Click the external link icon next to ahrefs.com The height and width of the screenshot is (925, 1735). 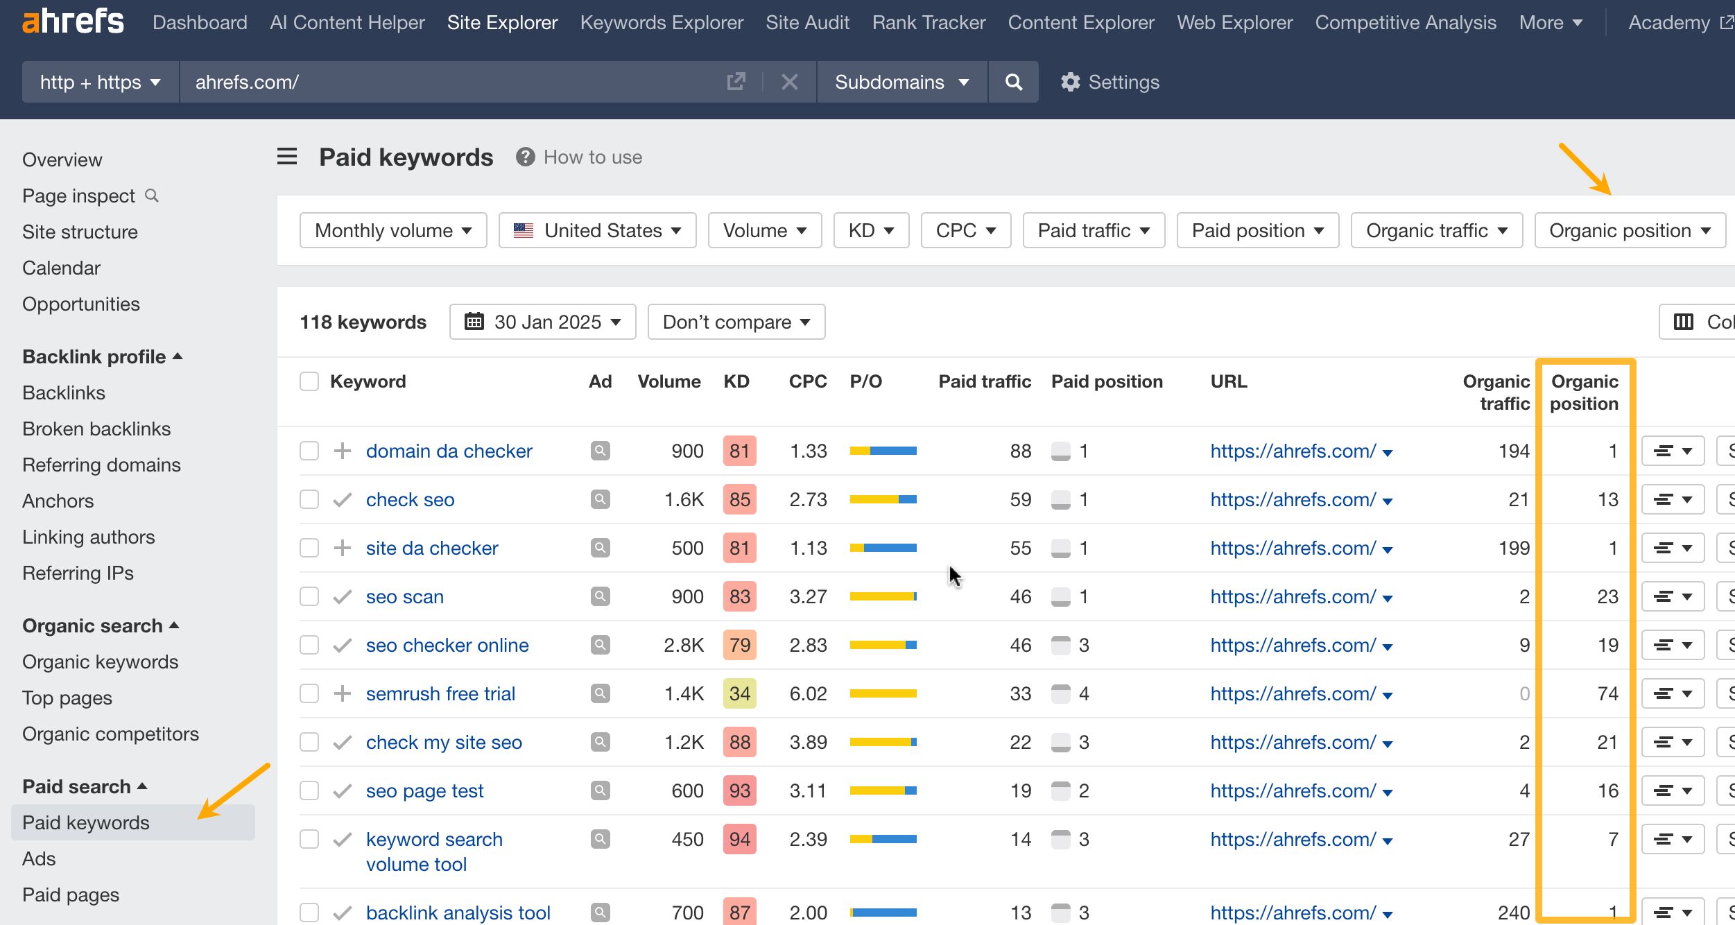click(x=736, y=82)
